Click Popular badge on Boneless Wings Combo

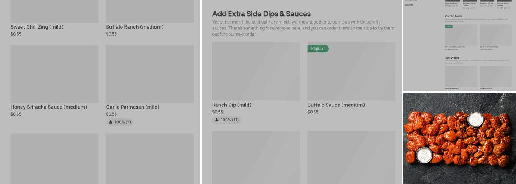[x=449, y=27]
